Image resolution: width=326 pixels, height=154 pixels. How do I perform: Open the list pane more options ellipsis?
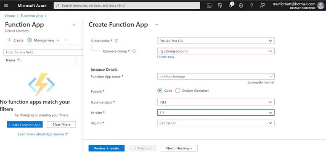[66, 40]
